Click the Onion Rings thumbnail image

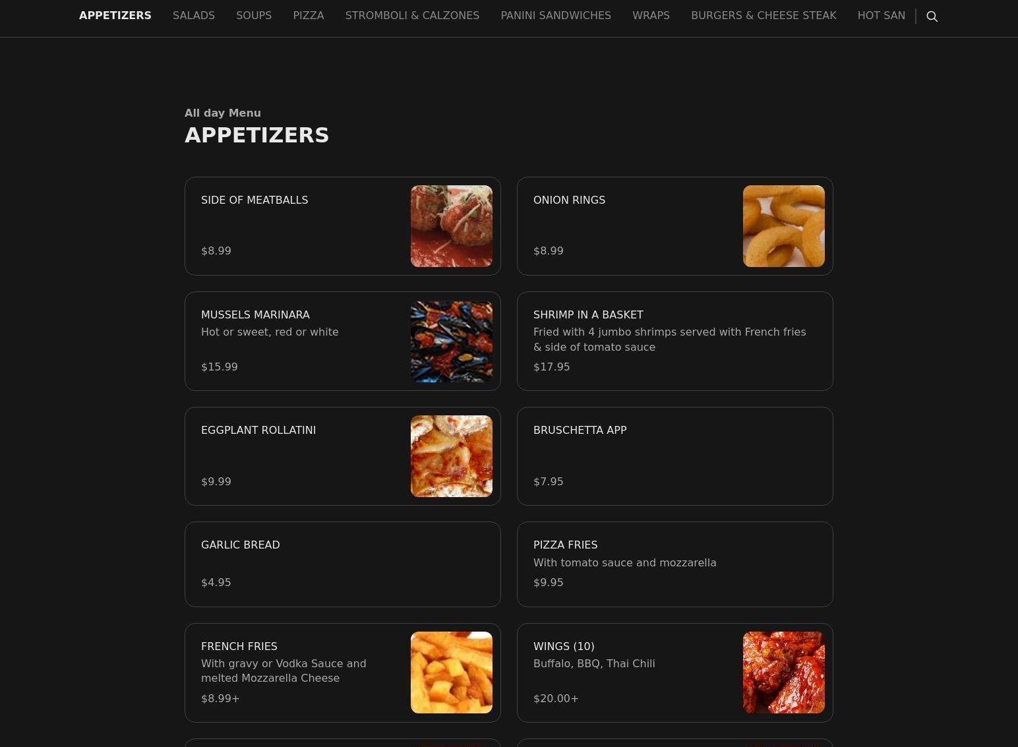tap(784, 226)
